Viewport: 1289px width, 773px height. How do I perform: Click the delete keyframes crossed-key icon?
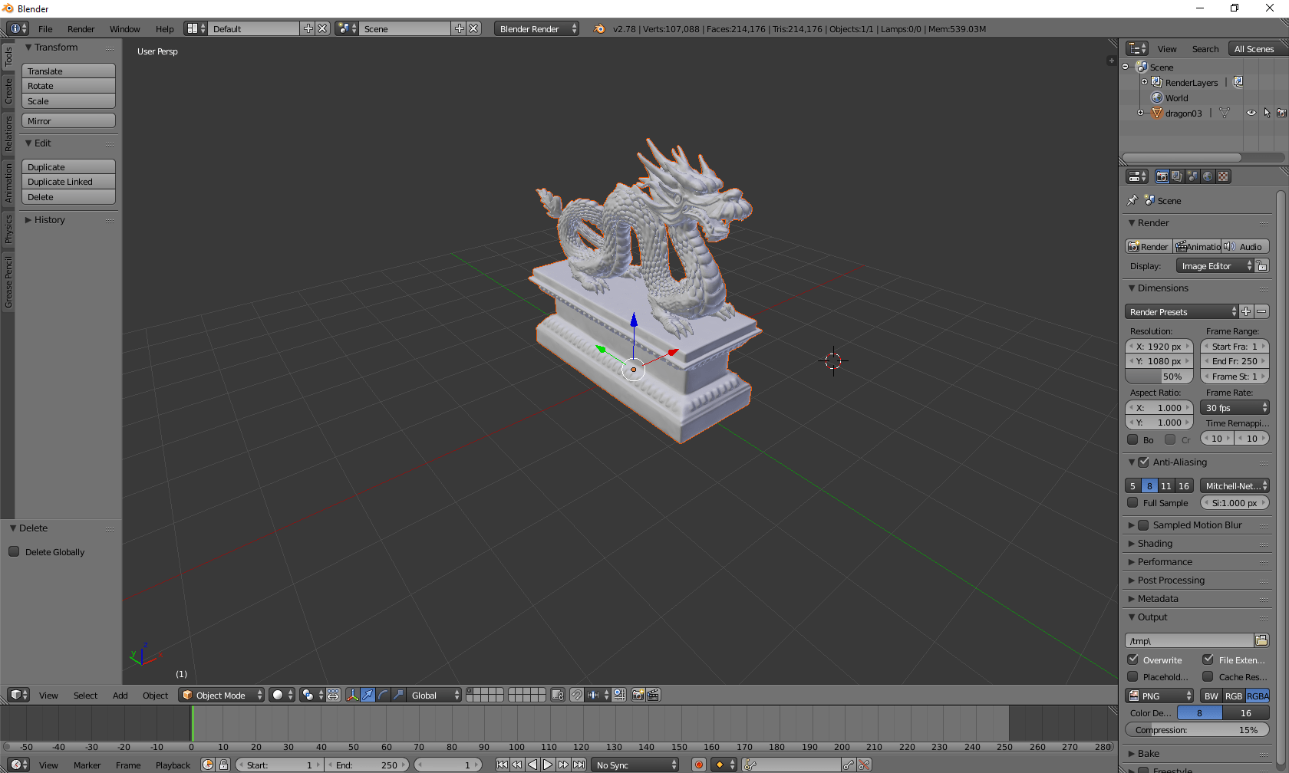[864, 765]
